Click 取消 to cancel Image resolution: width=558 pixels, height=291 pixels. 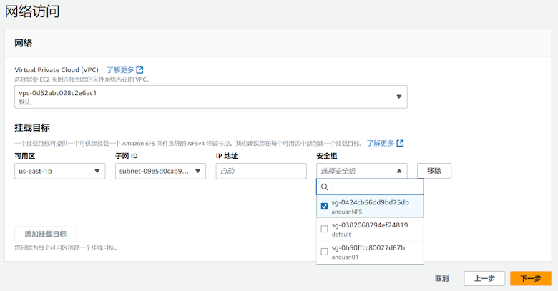pos(441,278)
